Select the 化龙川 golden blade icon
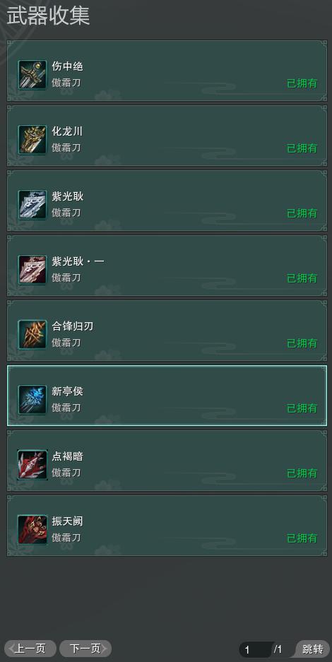 (32, 140)
